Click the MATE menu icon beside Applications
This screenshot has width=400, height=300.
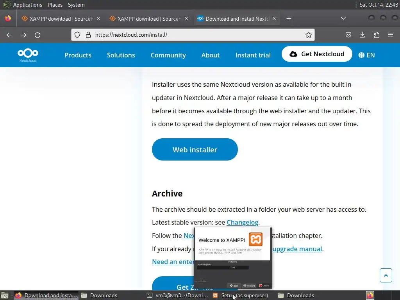coord(6,5)
